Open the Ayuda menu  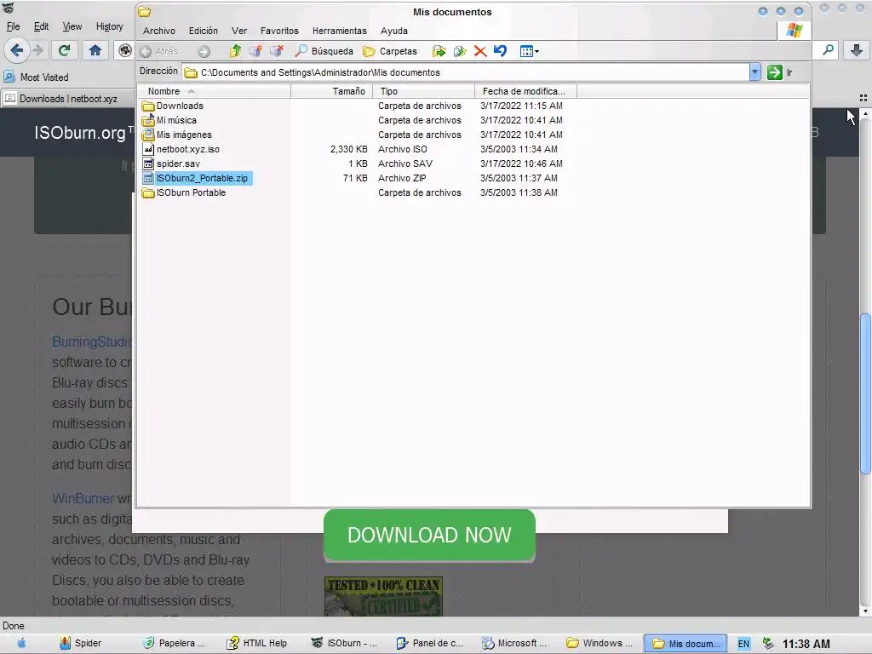tap(393, 31)
